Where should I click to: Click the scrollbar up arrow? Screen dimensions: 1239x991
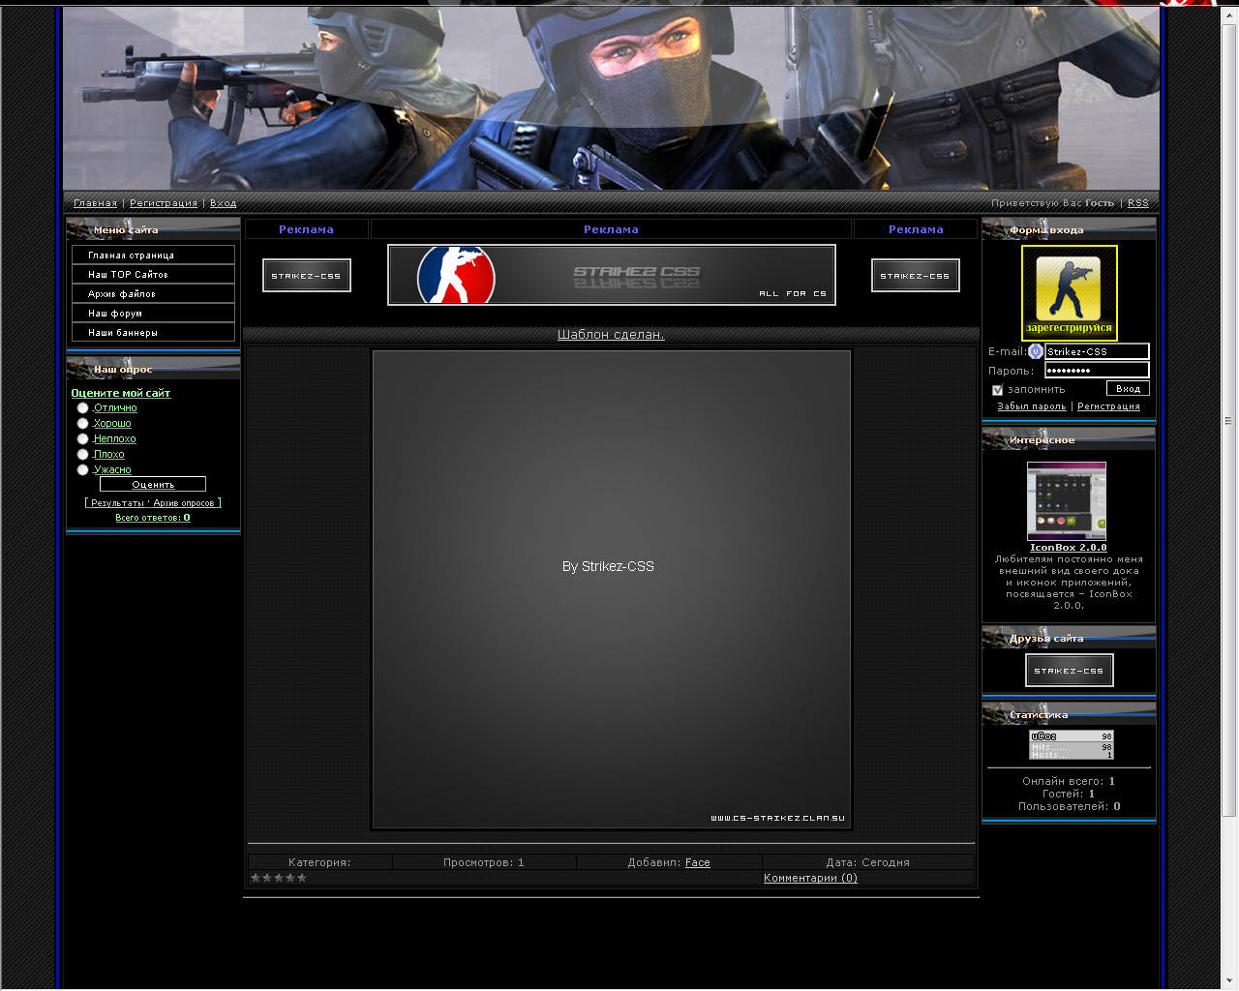pyautogui.click(x=1229, y=14)
